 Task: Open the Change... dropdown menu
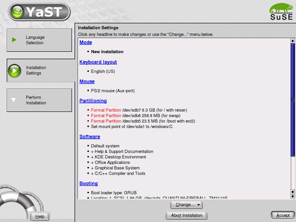(187, 205)
